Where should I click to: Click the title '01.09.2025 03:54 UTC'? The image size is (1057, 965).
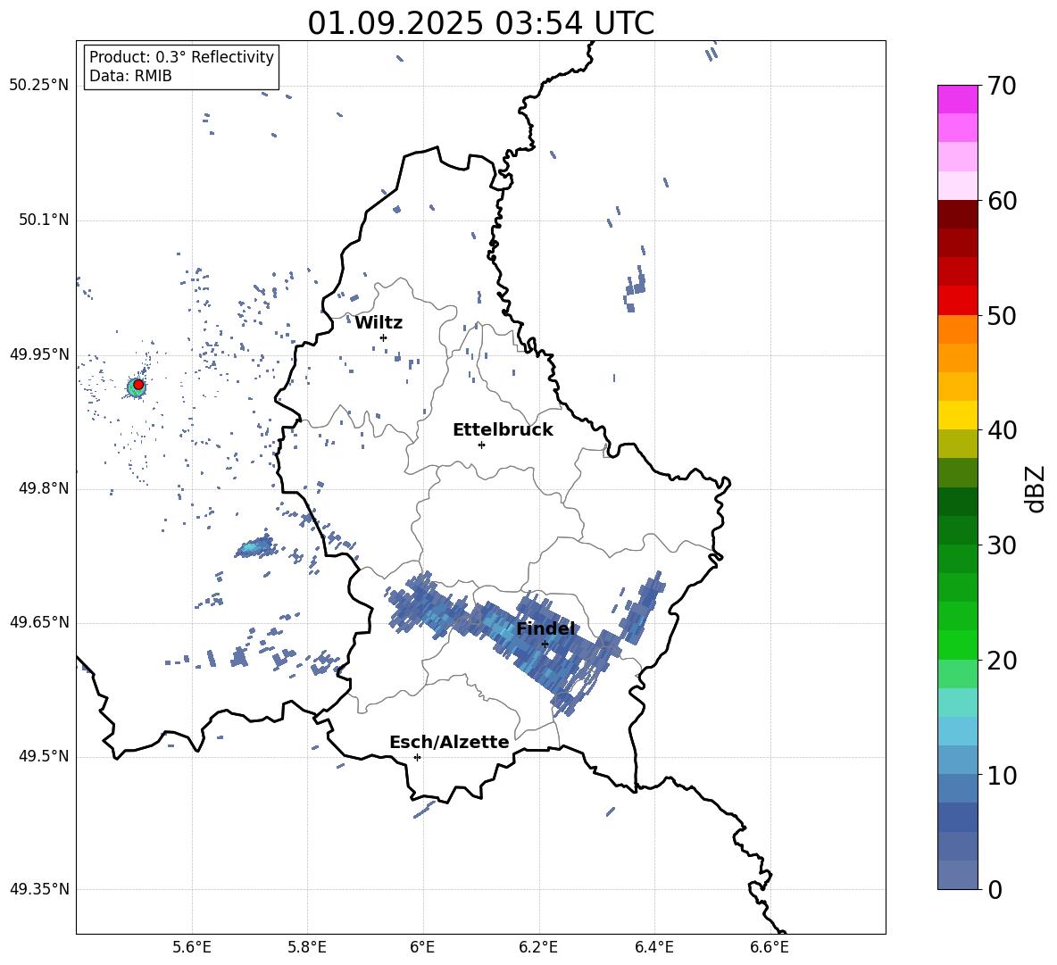click(480, 23)
